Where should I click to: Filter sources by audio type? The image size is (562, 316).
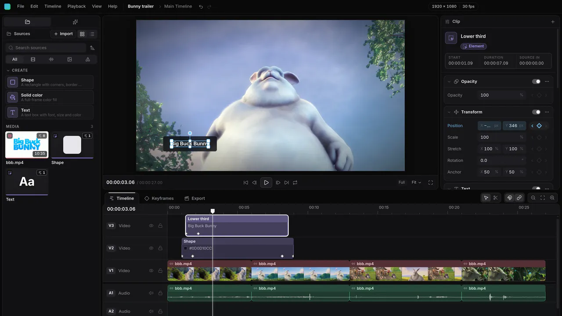[51, 59]
